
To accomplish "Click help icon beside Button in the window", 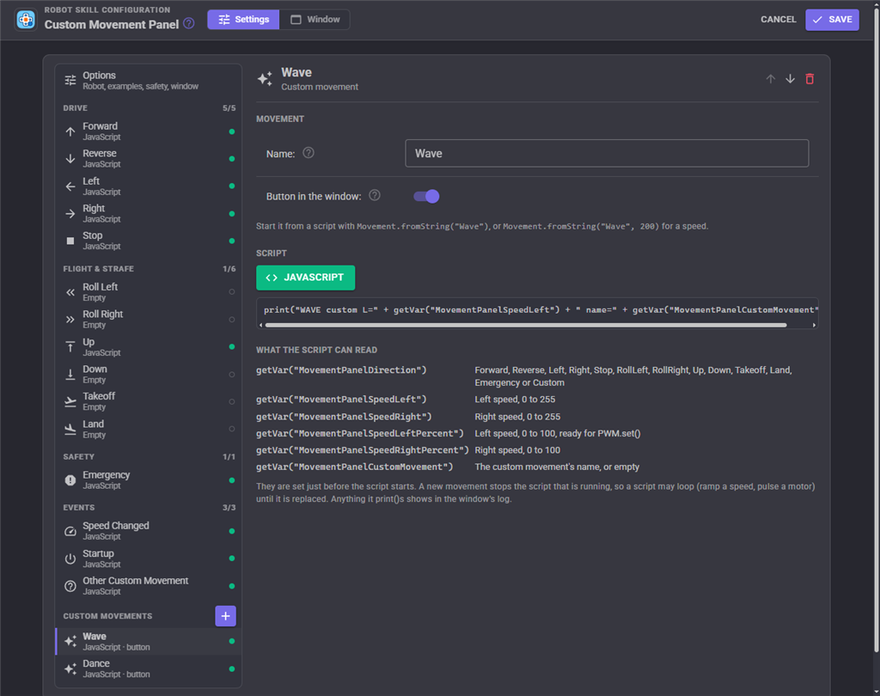I will (375, 195).
